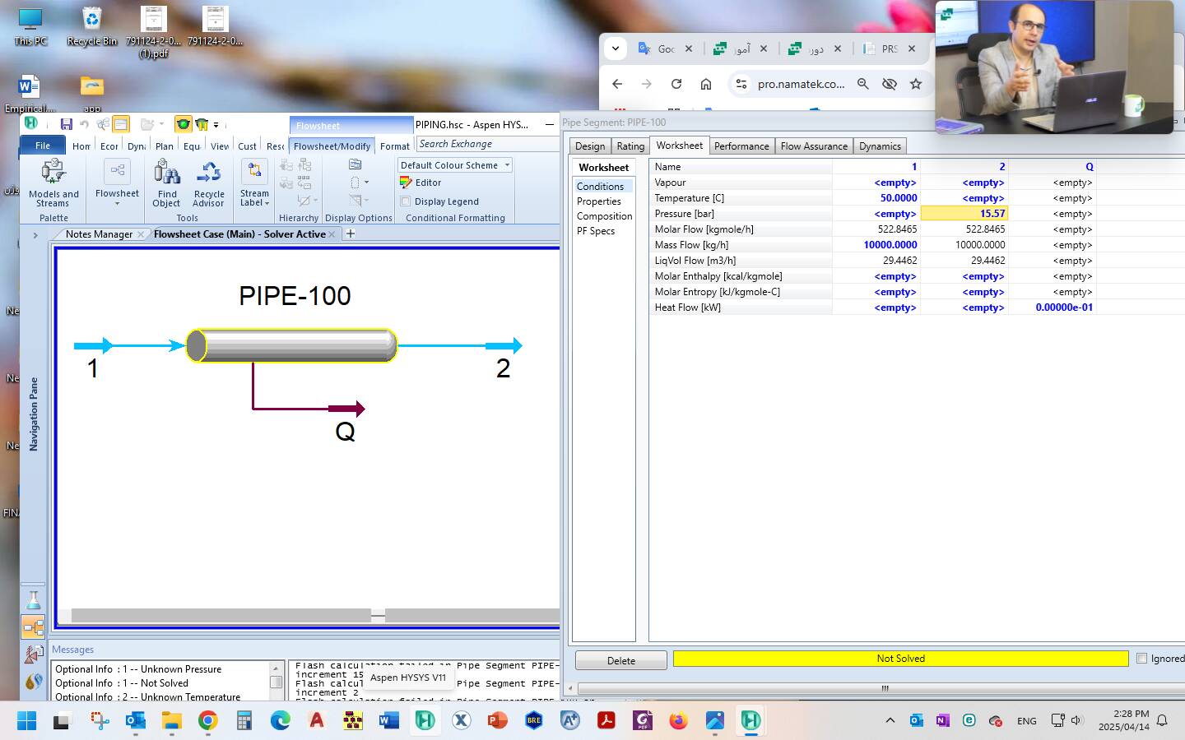Click stream 1 temperature cell 50.0000
The width and height of the screenshot is (1185, 740).
click(876, 198)
